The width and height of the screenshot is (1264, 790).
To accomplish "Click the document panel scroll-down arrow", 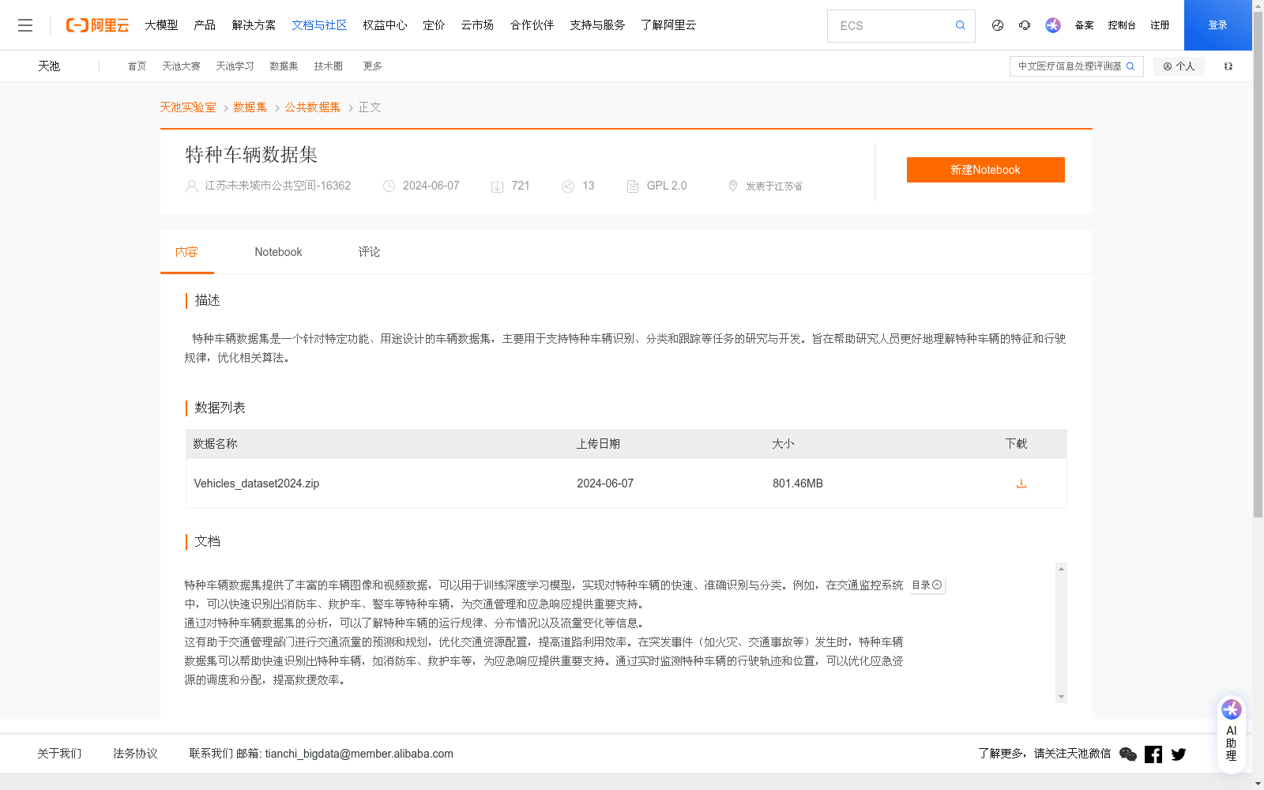I will click(1061, 697).
